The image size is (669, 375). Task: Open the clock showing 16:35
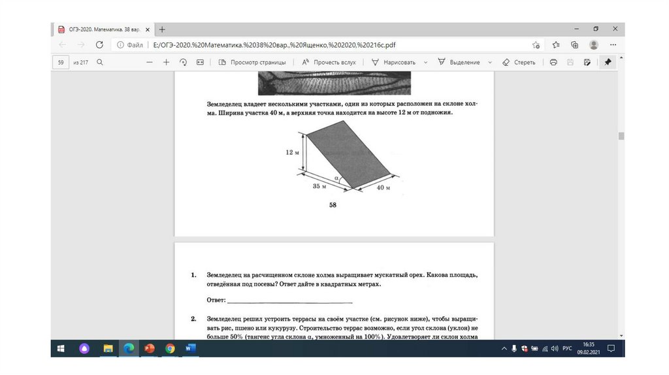click(589, 348)
